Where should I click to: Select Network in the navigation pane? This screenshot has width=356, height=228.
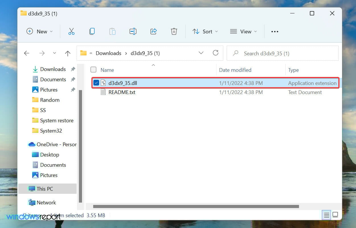(x=46, y=203)
